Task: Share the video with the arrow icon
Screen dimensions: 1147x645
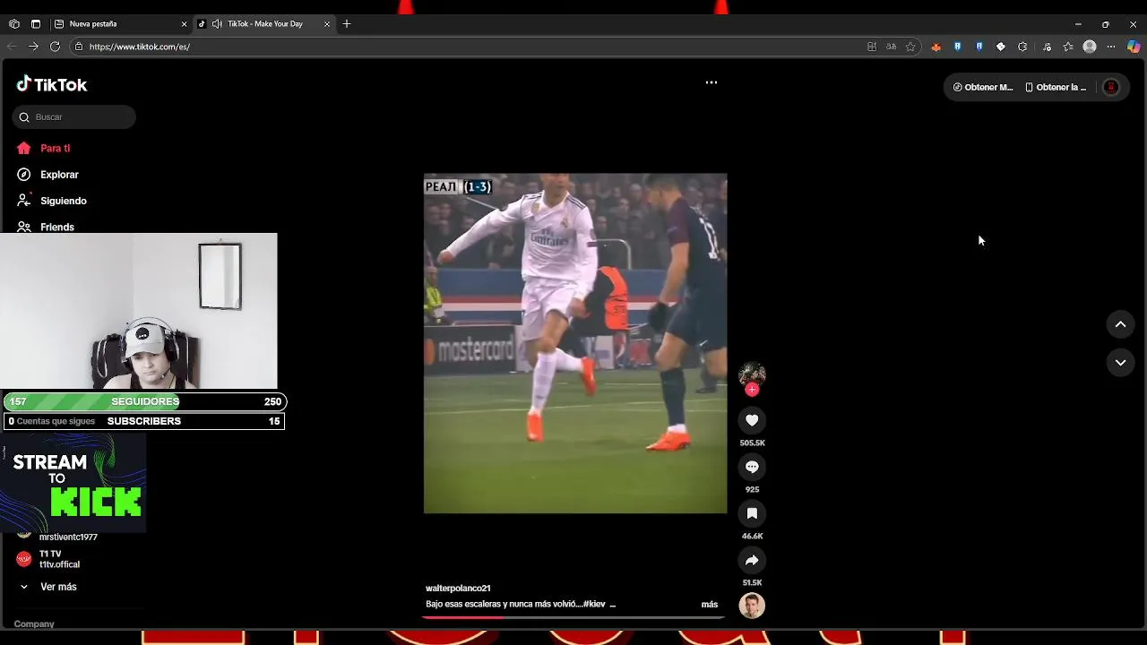Action: (752, 560)
